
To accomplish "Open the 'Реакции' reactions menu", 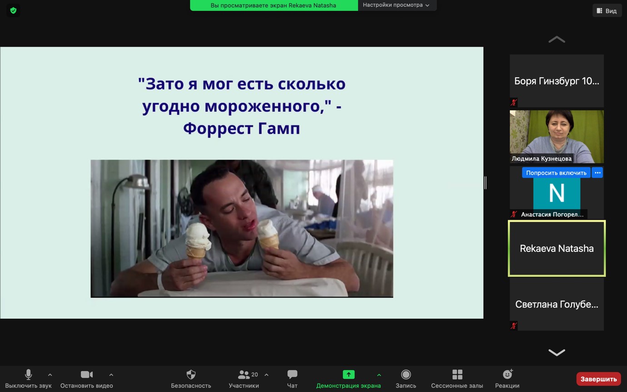I will pos(507,379).
